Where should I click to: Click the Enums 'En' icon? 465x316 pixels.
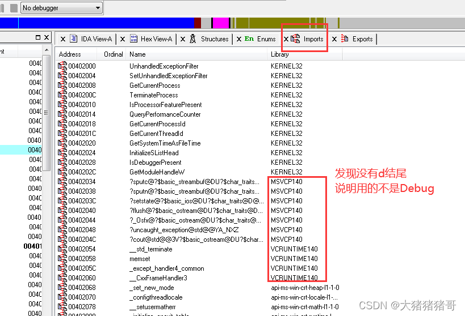tap(249, 39)
